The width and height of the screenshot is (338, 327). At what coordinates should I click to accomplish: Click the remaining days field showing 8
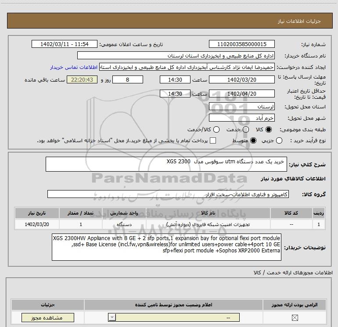128,80
